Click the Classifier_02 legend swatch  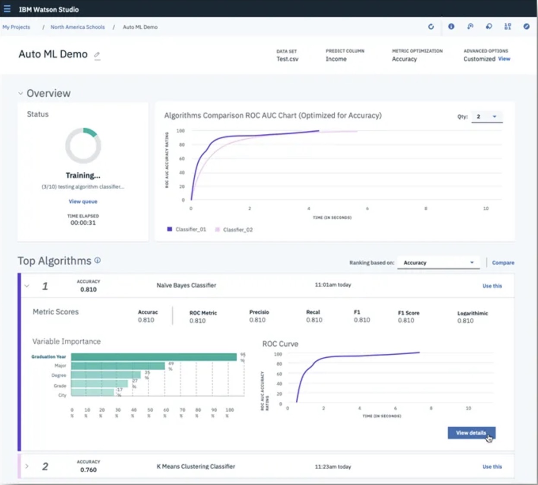218,230
